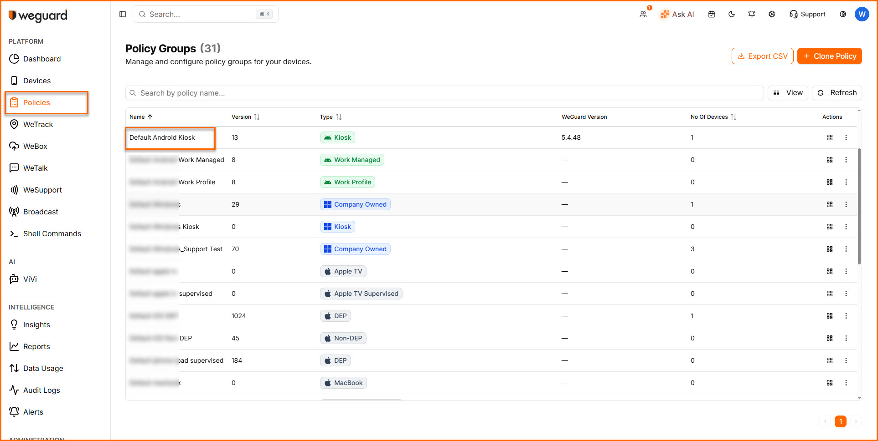Switch to dark mode with moon icon
Image resolution: width=878 pixels, height=441 pixels.
point(732,14)
